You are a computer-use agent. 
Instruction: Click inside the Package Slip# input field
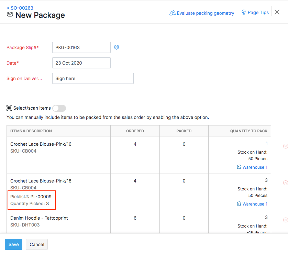pyautogui.click(x=81, y=47)
